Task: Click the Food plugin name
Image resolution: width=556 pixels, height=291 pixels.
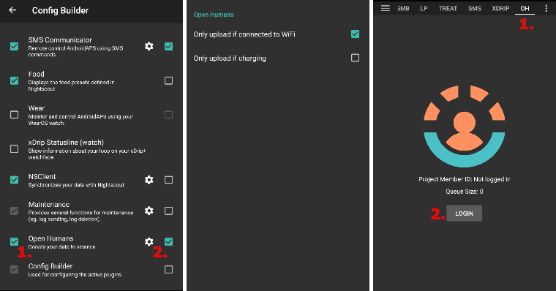Action: 36,74
